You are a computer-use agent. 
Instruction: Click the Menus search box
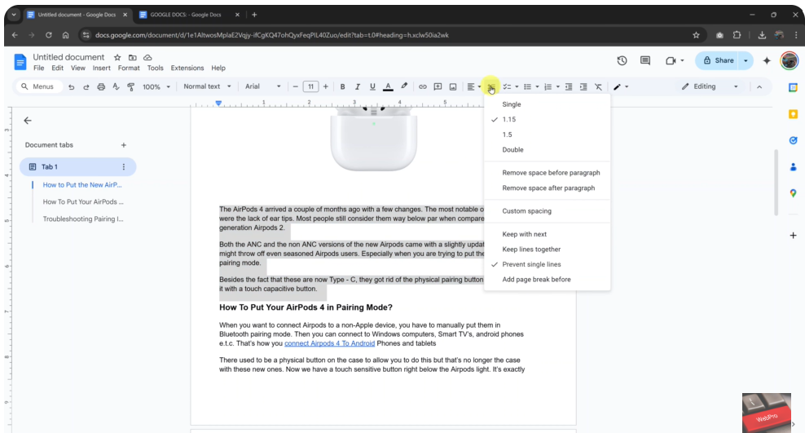[39, 86]
